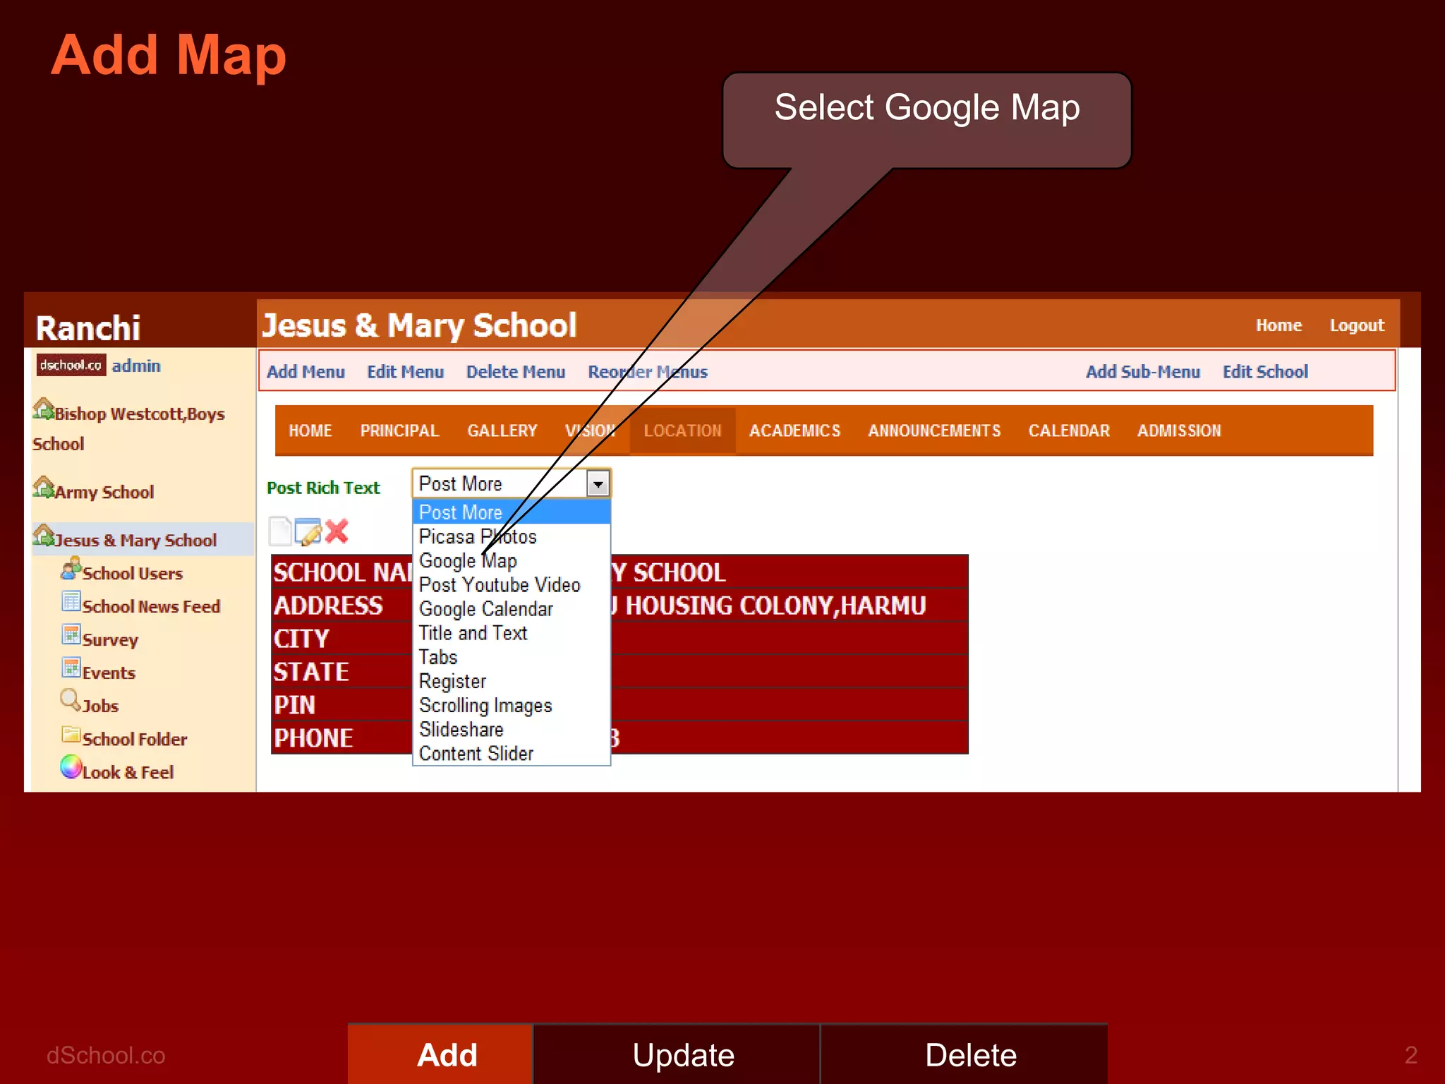Screen dimensions: 1445x1084
Task: Click the edit pencil icon
Action: pos(308,532)
